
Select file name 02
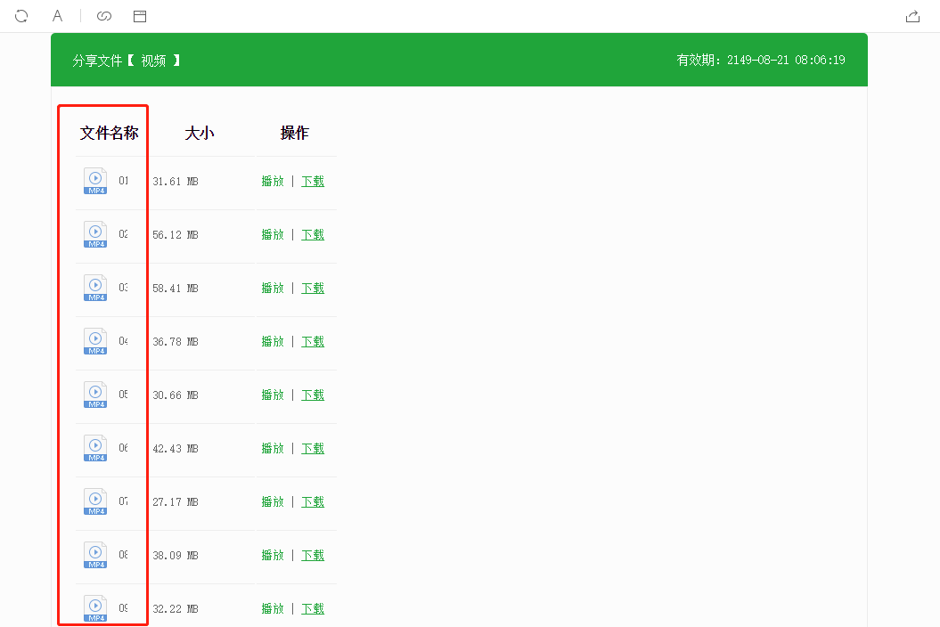pyautogui.click(x=124, y=233)
